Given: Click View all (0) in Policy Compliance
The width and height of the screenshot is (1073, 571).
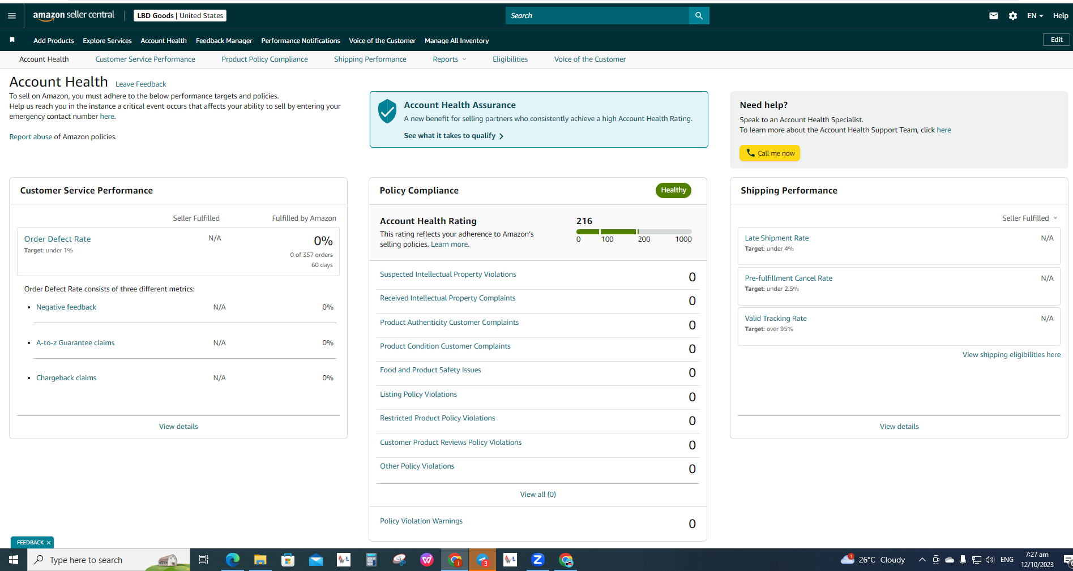Looking at the screenshot, I should [x=538, y=495].
